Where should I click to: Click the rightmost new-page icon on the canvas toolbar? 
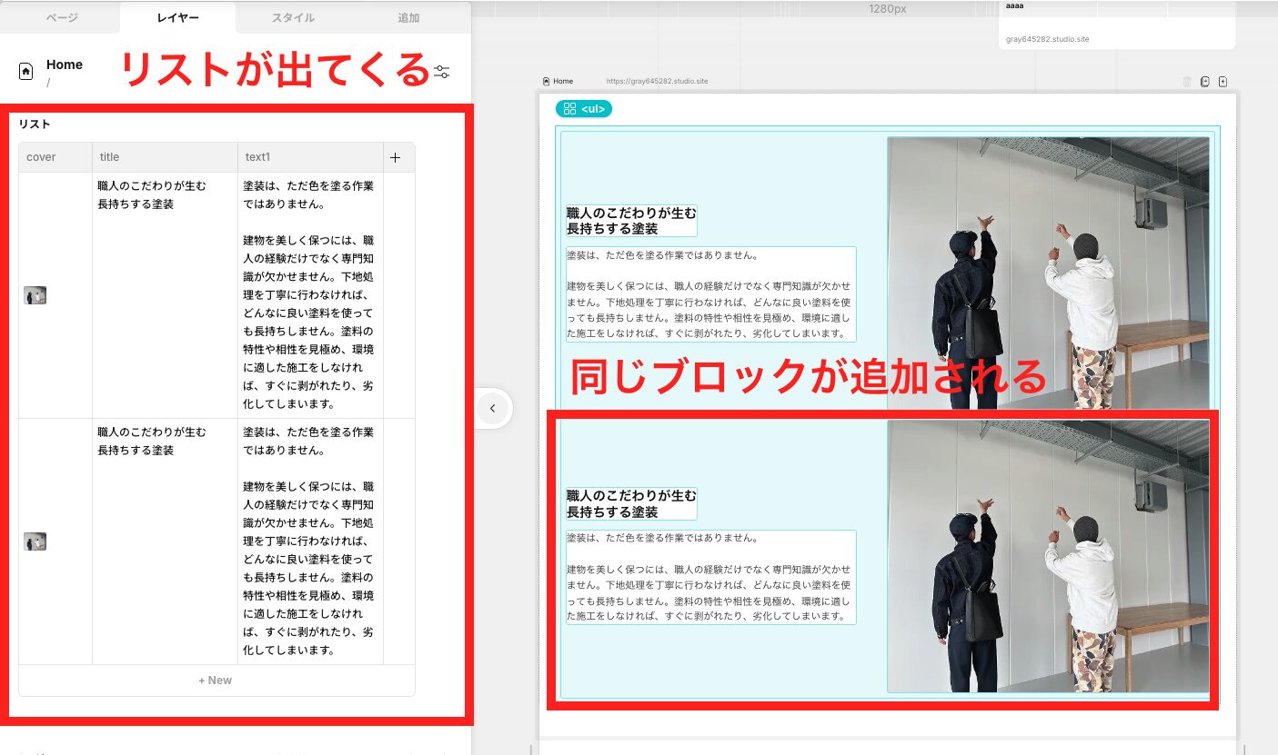(1223, 81)
